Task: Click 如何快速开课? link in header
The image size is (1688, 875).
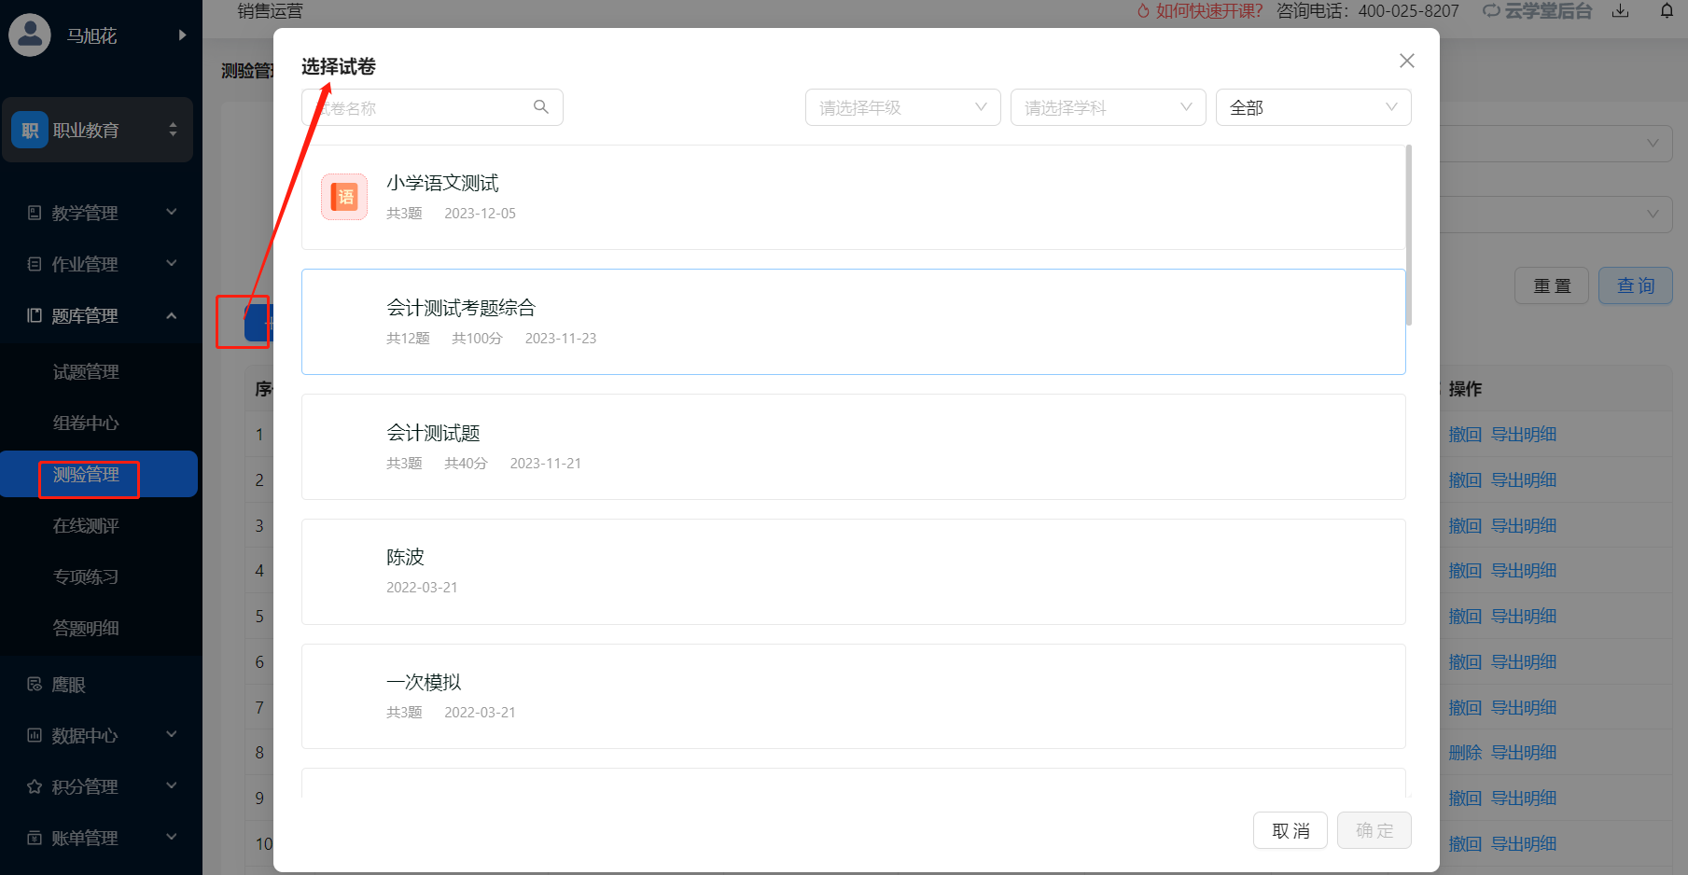Action: coord(1200,11)
